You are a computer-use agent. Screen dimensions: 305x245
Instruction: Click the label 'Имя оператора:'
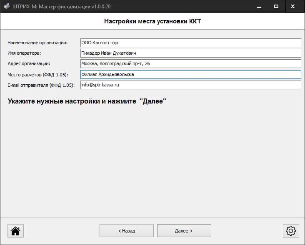24,53
